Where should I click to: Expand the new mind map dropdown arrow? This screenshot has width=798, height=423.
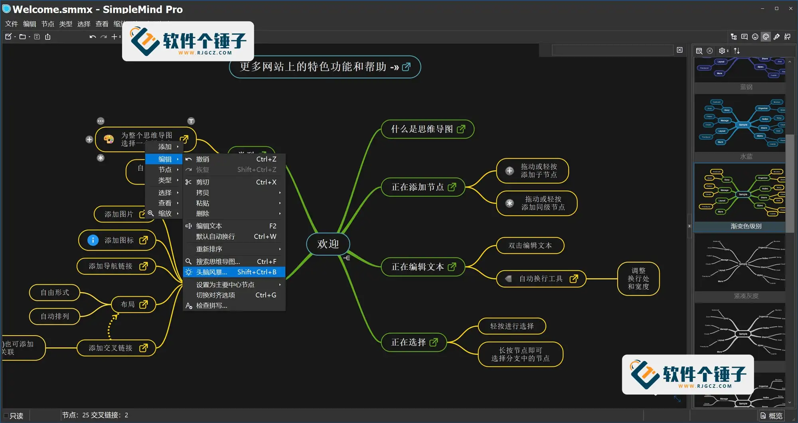[15, 37]
